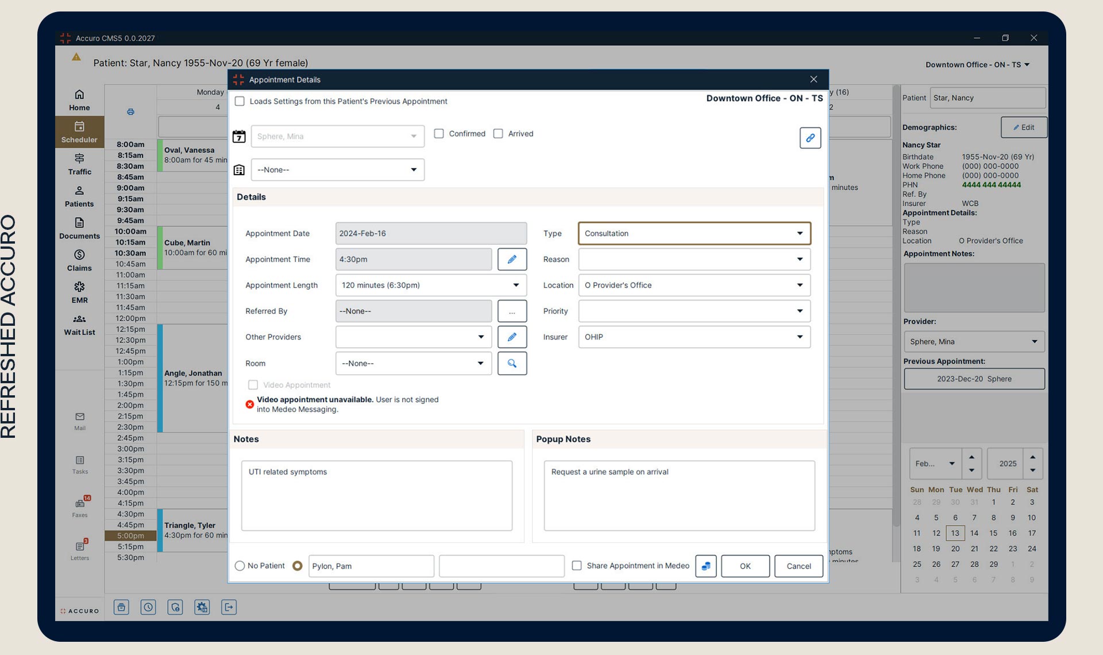Open the Traffic sidebar section
The height and width of the screenshot is (655, 1103).
[x=79, y=164]
